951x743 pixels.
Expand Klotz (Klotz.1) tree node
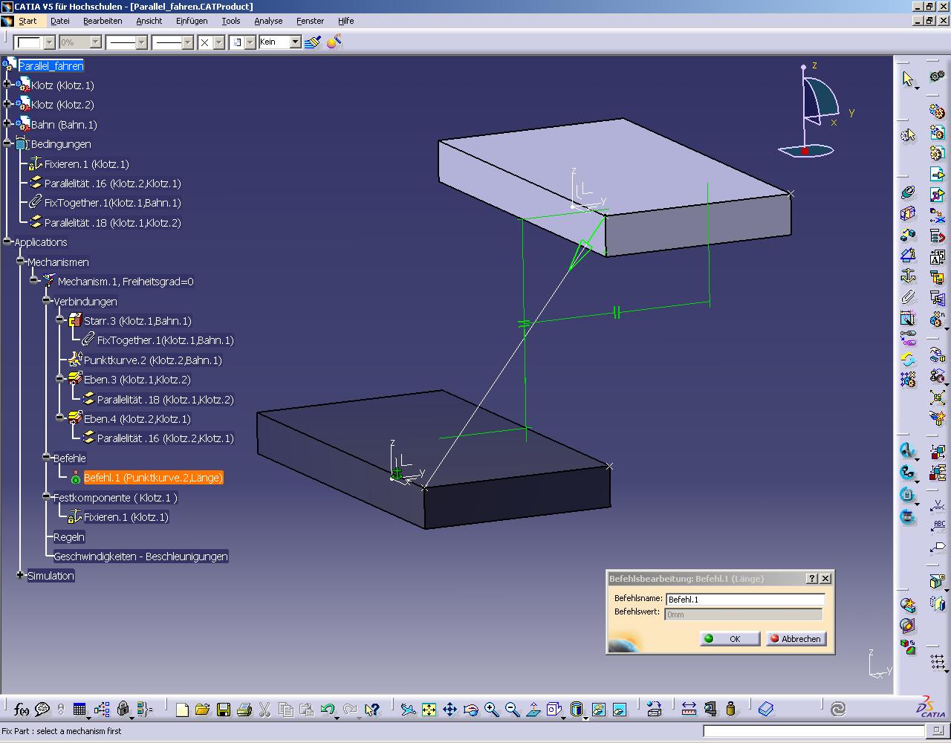click(7, 85)
